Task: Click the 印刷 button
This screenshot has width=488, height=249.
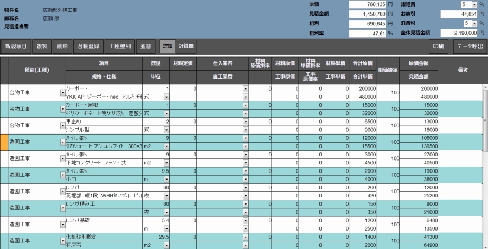Action: point(439,46)
